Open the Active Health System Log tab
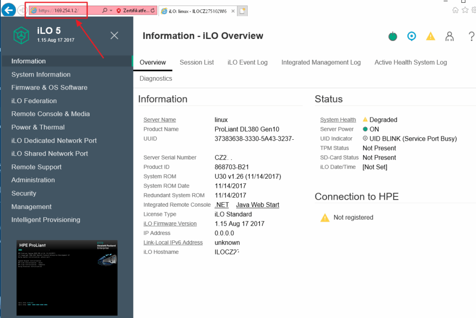Viewport: 476px width, 318px height. pos(410,63)
